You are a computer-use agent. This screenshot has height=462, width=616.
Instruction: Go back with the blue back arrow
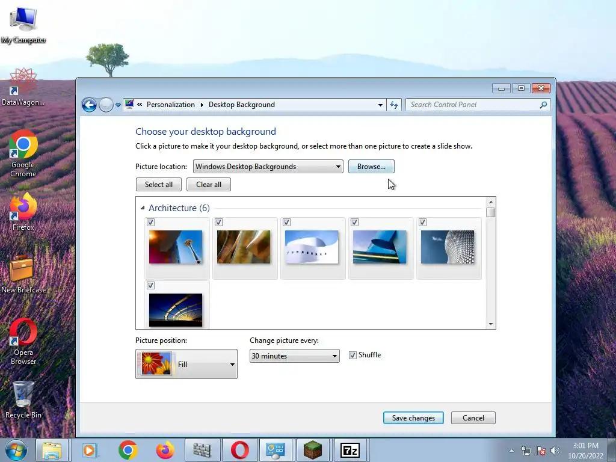[89, 105]
